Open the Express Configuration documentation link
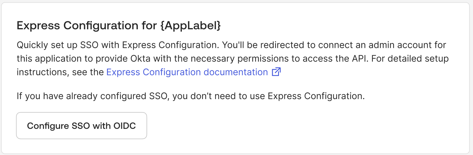Screen dimensions: 473x155 click(x=187, y=72)
